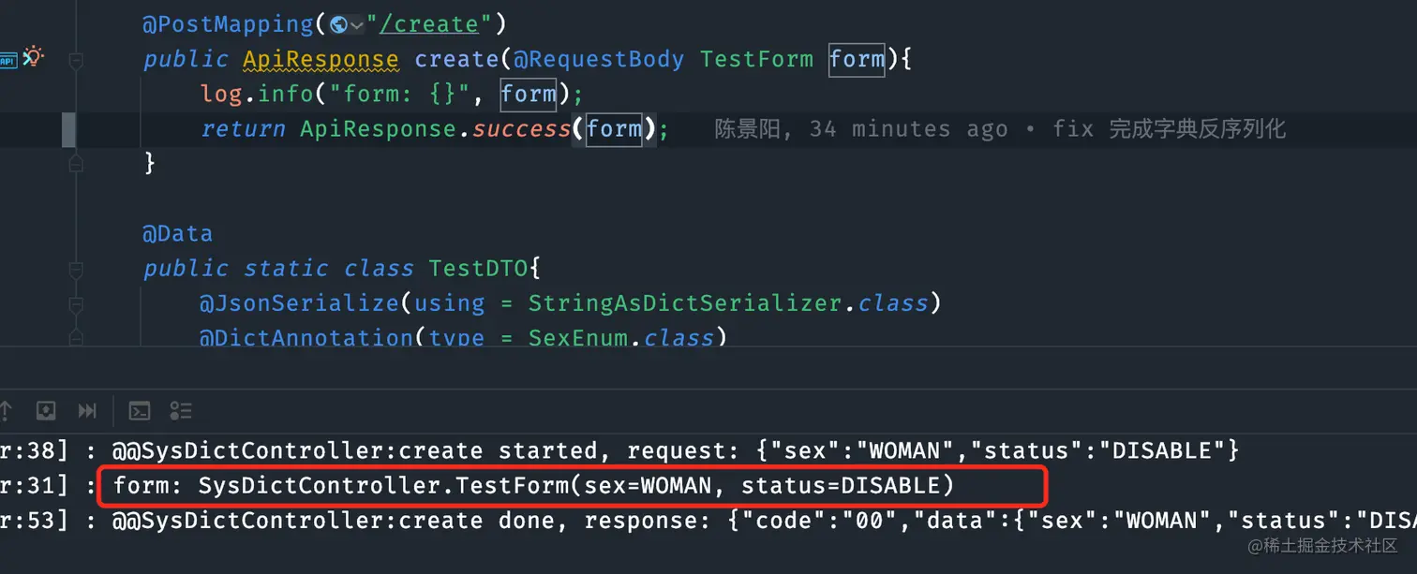1417x574 pixels.
Task: Click the quick-fix lightbulb icon in gutter
Action: (34, 57)
